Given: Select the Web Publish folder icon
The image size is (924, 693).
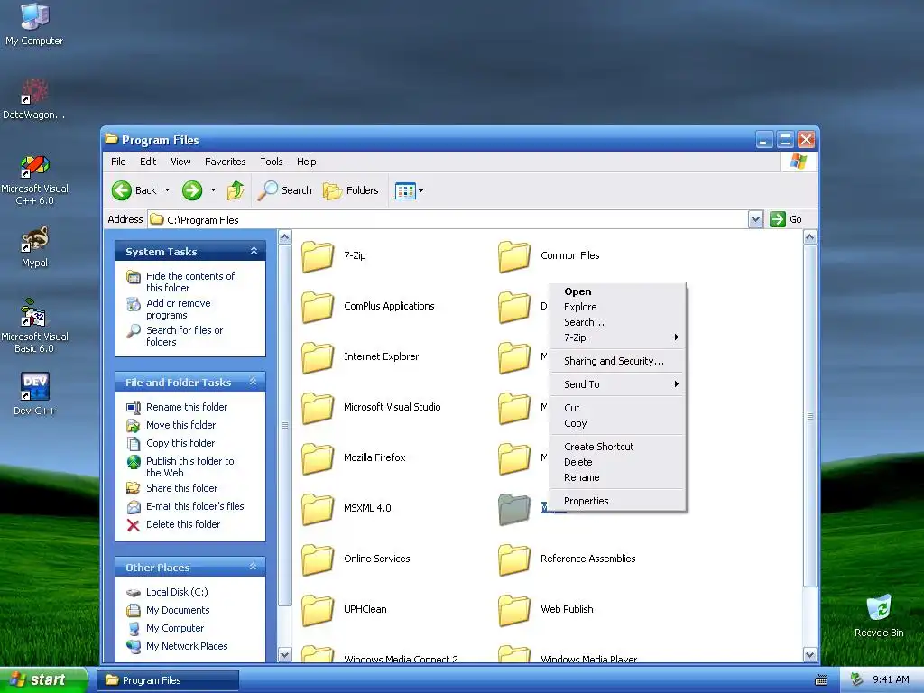Looking at the screenshot, I should click(514, 610).
